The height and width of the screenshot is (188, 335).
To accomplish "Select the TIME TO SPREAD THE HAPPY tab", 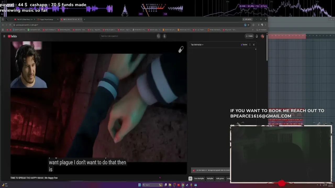I will coord(71,19).
